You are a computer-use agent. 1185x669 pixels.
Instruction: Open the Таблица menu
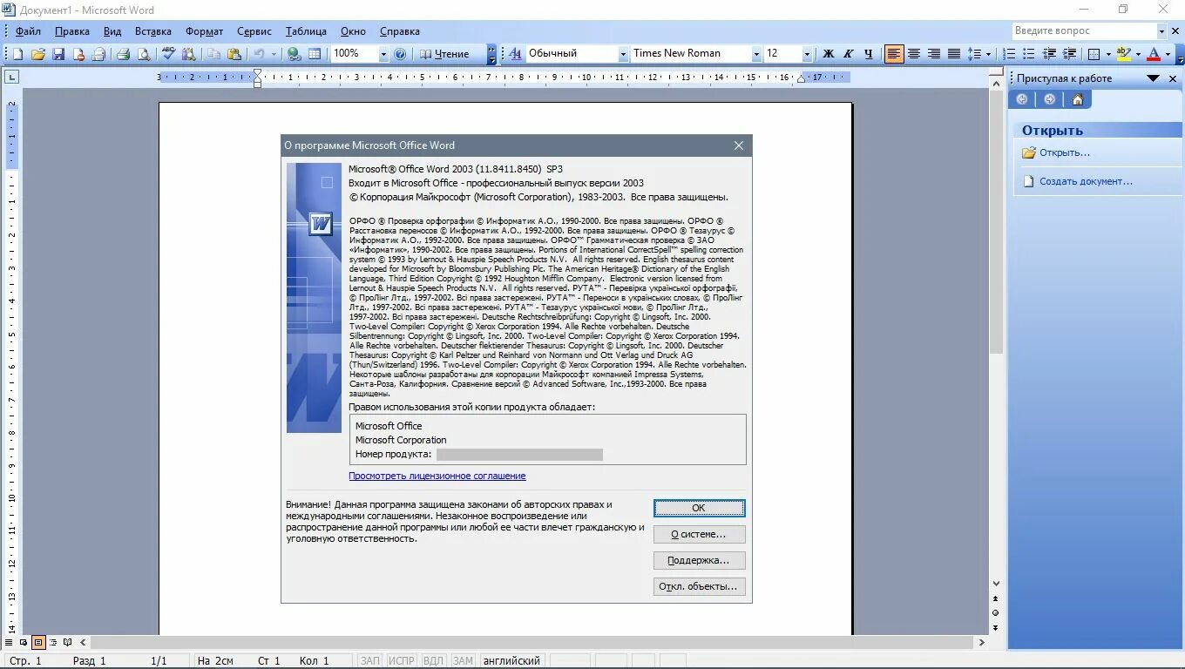coord(306,31)
